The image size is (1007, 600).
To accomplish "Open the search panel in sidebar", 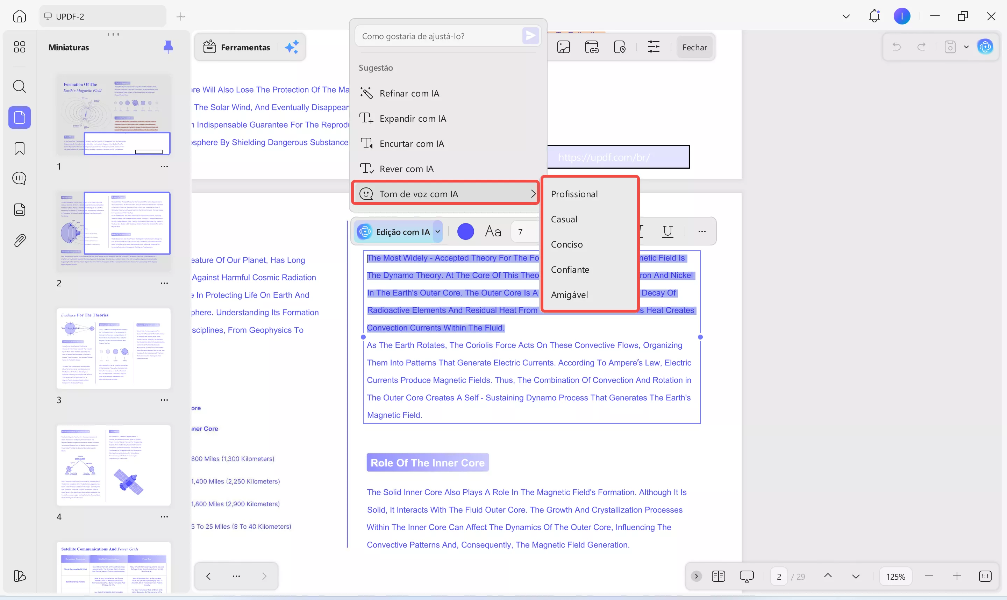I will (x=19, y=86).
